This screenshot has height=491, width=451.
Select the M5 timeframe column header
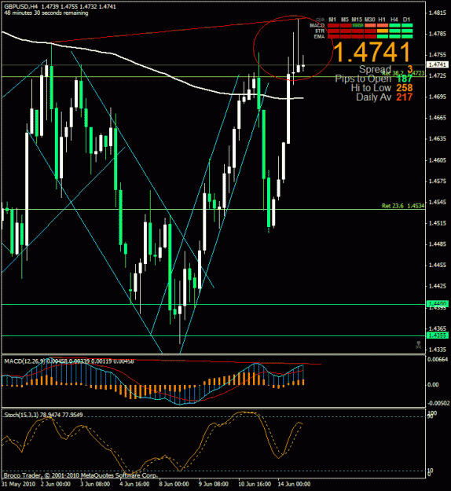345,20
